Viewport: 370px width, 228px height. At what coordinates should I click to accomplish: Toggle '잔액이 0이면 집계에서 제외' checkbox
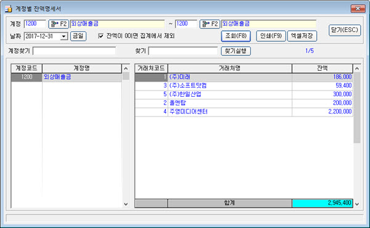pos(101,36)
